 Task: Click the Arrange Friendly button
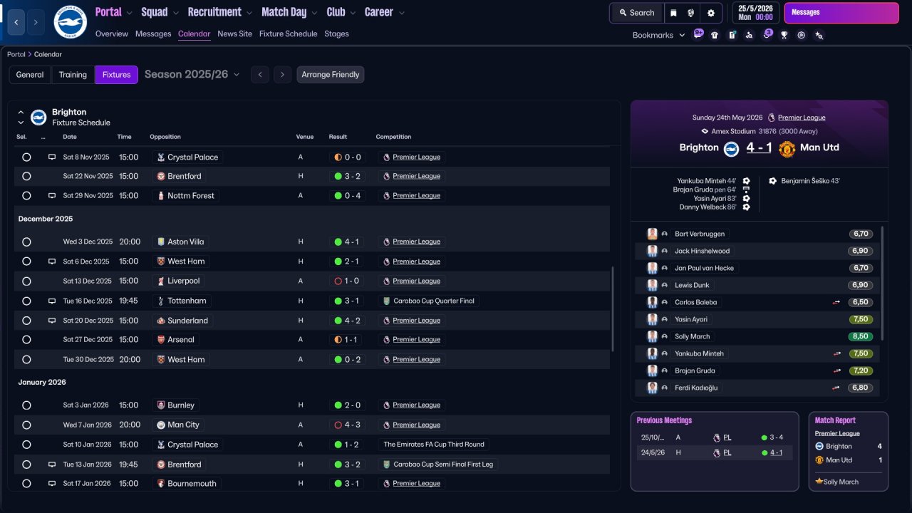pyautogui.click(x=331, y=75)
